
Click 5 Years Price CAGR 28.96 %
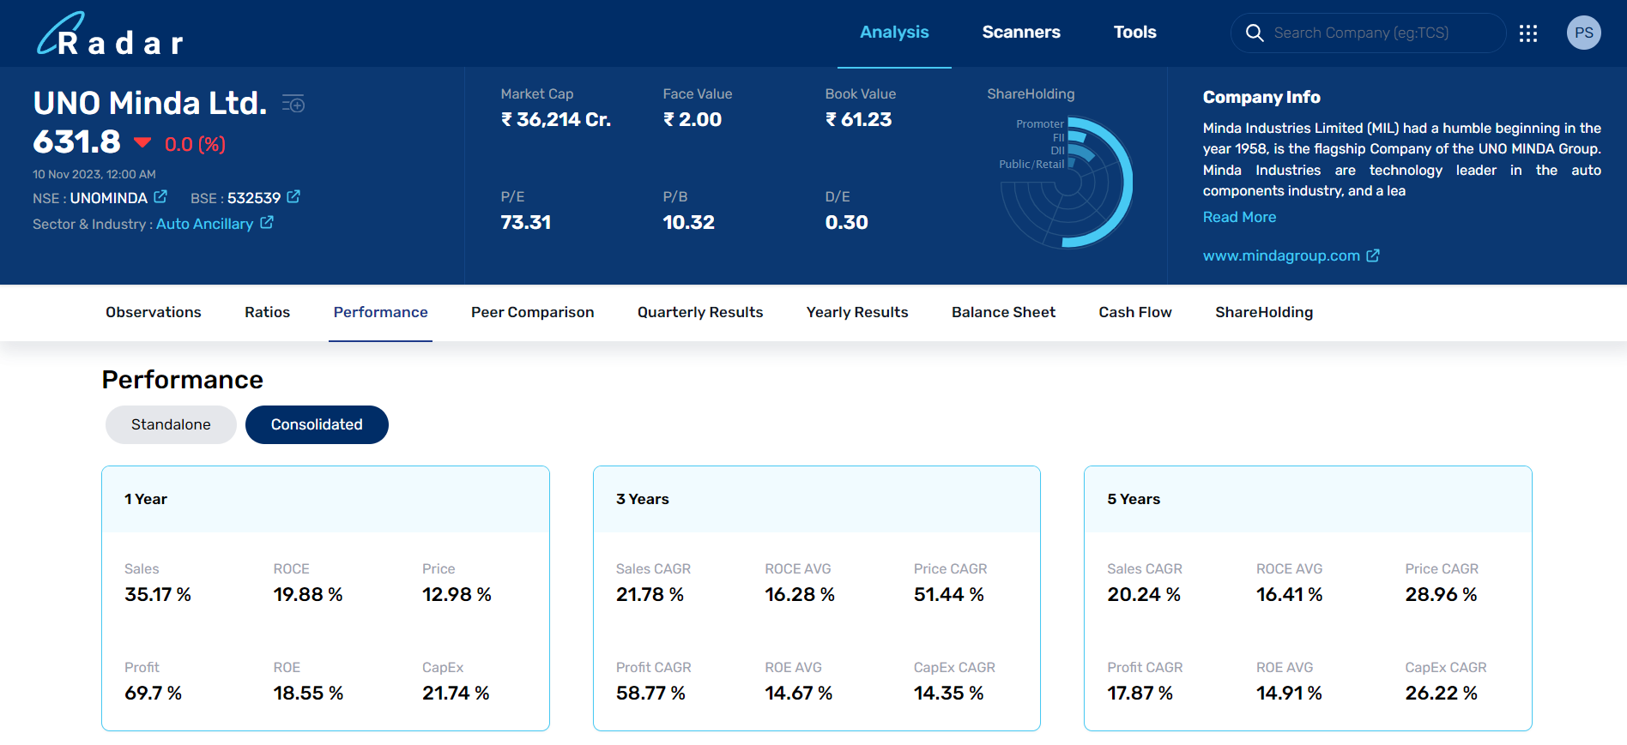point(1441,594)
